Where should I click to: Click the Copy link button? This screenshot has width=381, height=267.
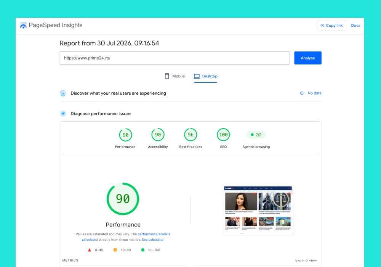(x=332, y=26)
